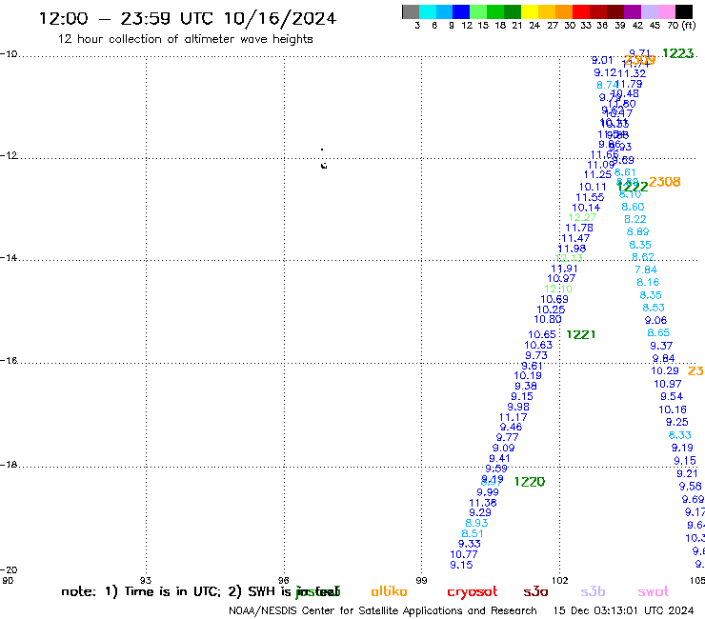Select the wave height reading 11.91

pyautogui.click(x=564, y=269)
